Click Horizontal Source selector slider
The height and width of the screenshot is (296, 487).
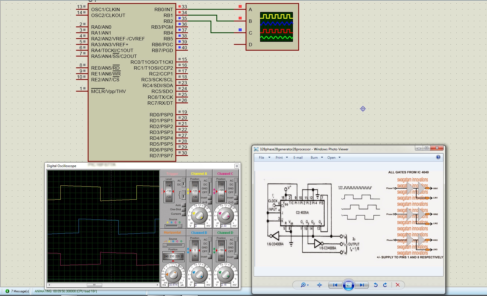173,245
